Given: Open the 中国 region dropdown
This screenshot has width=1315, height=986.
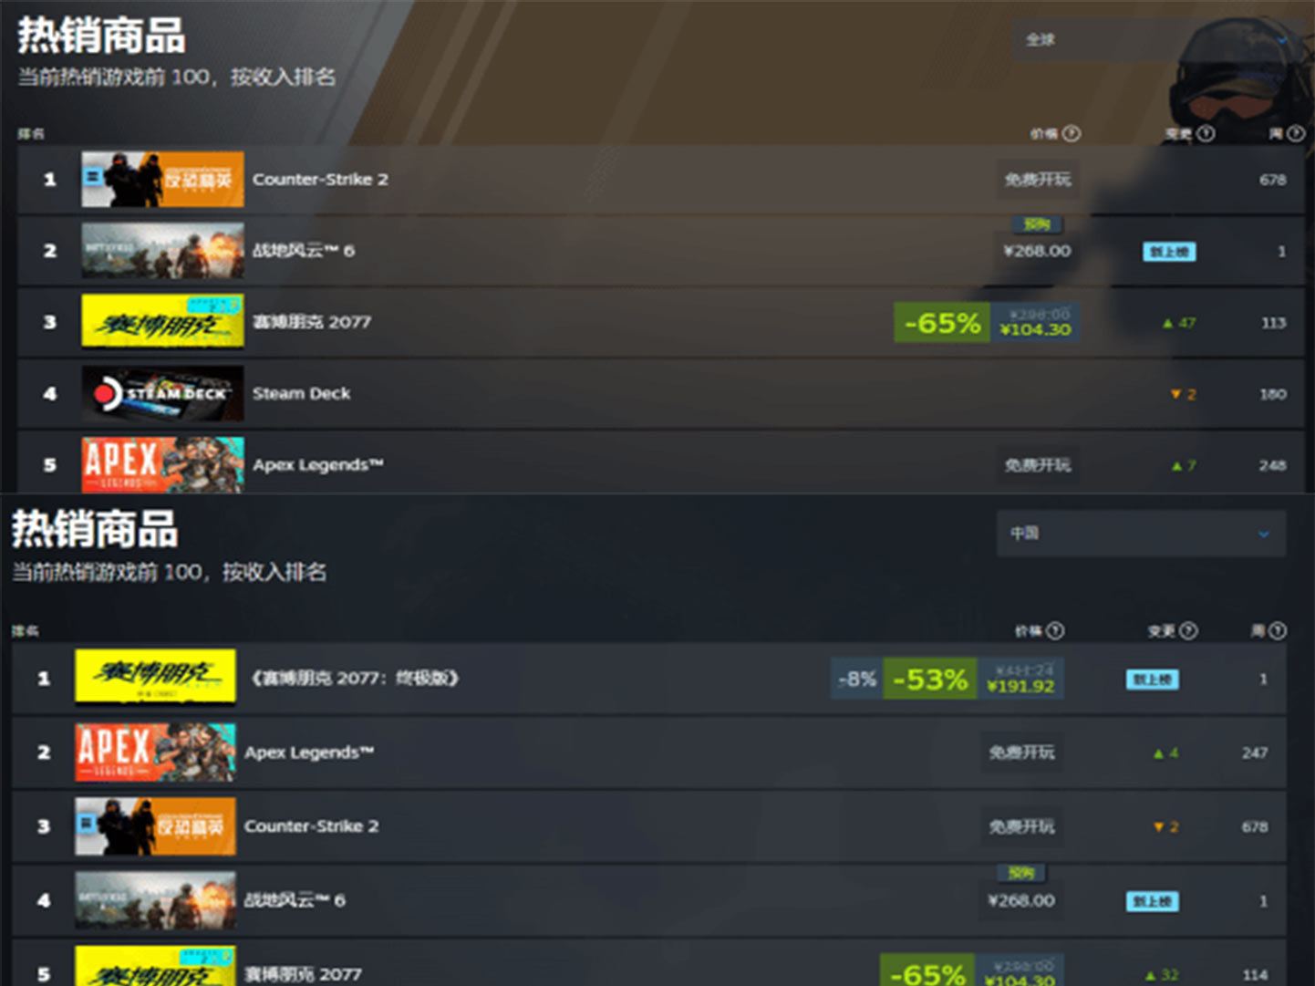Looking at the screenshot, I should tap(1141, 534).
